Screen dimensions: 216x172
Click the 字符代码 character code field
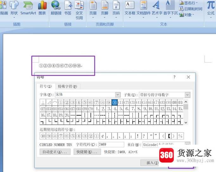coord(111,144)
